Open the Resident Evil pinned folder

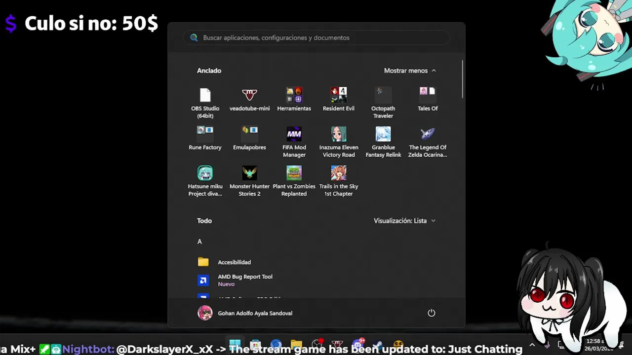[338, 100]
